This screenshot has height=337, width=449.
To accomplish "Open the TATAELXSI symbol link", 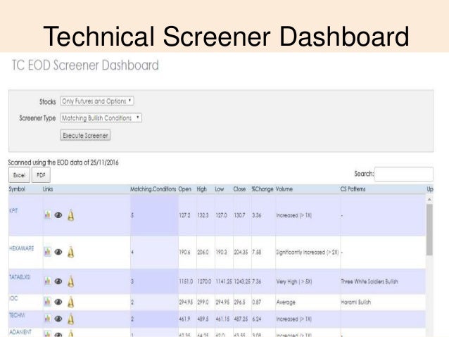I will [20, 277].
